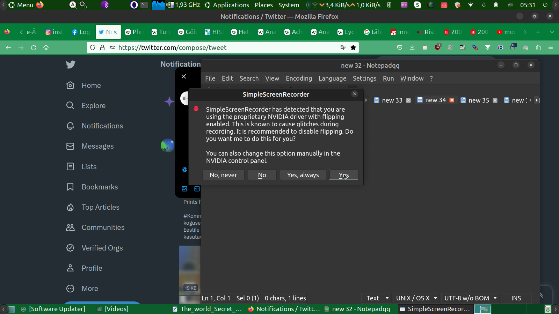Confirm with the Yes button in SimpleScreenRecorder
Image resolution: width=559 pixels, height=314 pixels.
(x=344, y=175)
